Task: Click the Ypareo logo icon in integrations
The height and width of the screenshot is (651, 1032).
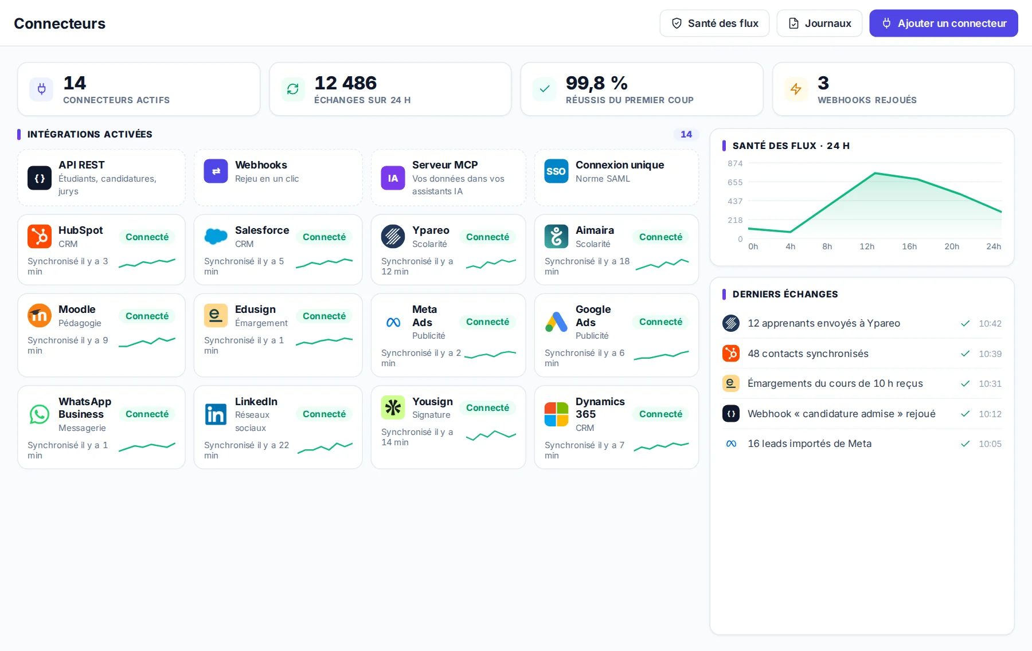Action: pyautogui.click(x=393, y=236)
